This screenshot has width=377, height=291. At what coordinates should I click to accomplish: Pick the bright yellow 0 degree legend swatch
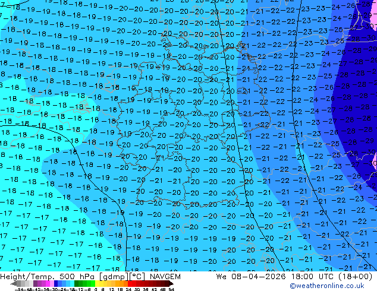tap(97, 283)
